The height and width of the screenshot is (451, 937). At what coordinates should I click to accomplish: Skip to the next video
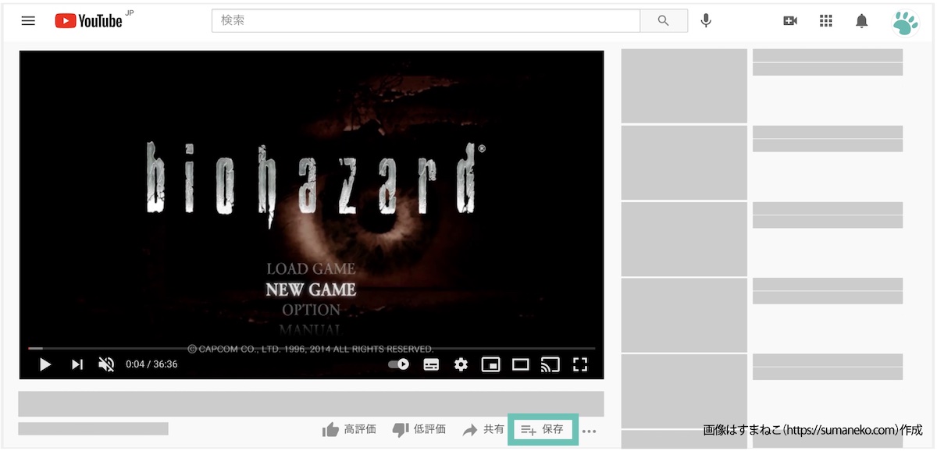click(77, 364)
